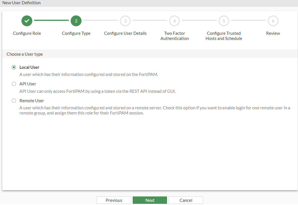Click the step 3 Configure User Details circle
Screen dimensions: 298x205
pos(125,21)
